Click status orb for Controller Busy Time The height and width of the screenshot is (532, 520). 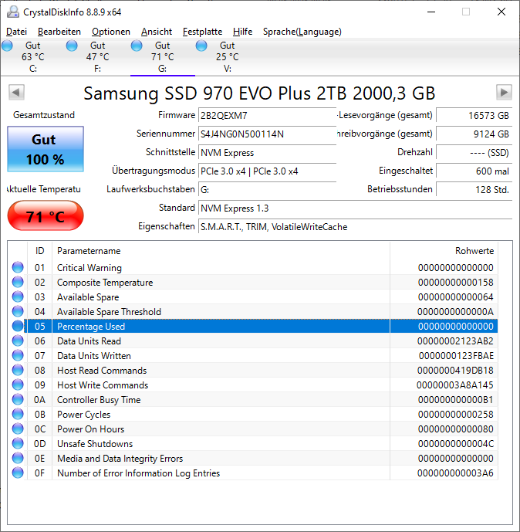pyautogui.click(x=18, y=399)
